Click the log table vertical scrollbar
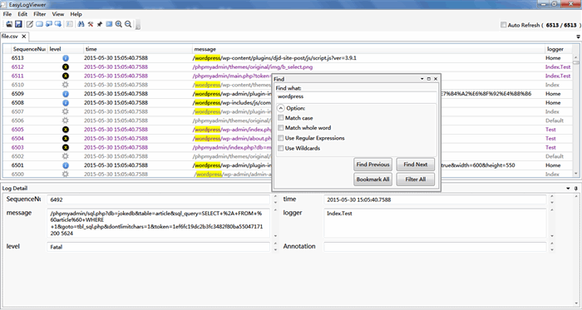This screenshot has height=310, width=582. pos(575,116)
